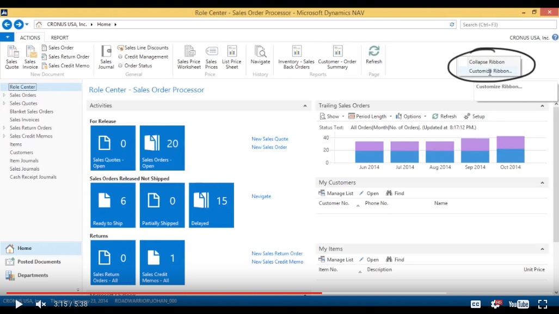Viewport: 559px width, 314px height.
Task: Open Customers in the navigation pane
Action: [x=21, y=152]
